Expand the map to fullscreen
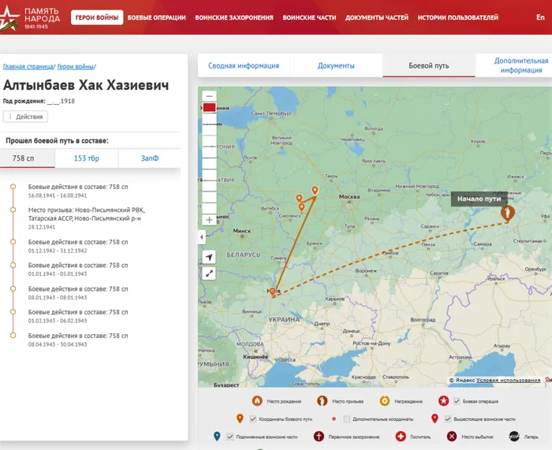Viewport: 552px width, 450px height. point(209,273)
